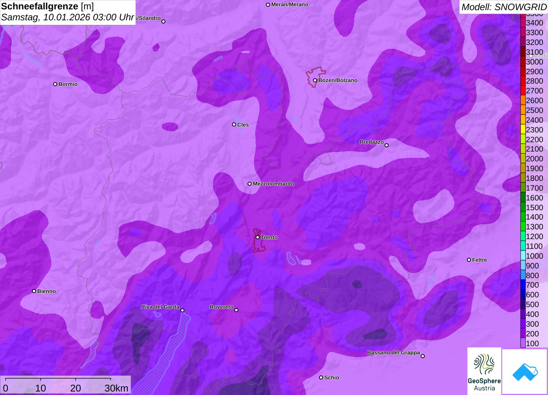Click the 800 legend value
This screenshot has height=395, width=548.
click(532, 275)
